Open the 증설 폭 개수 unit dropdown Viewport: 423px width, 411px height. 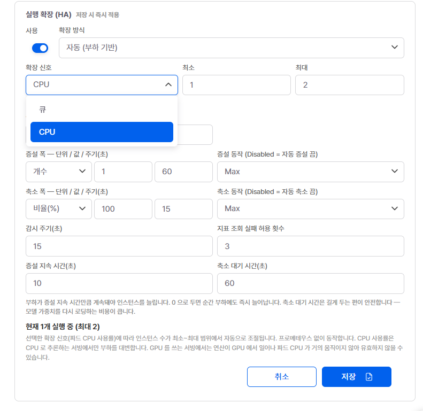(59, 172)
